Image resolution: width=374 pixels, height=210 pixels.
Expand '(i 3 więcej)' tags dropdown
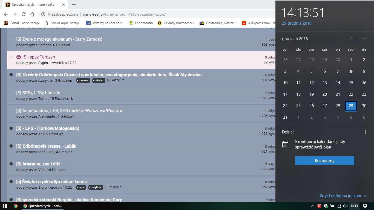click(x=115, y=80)
